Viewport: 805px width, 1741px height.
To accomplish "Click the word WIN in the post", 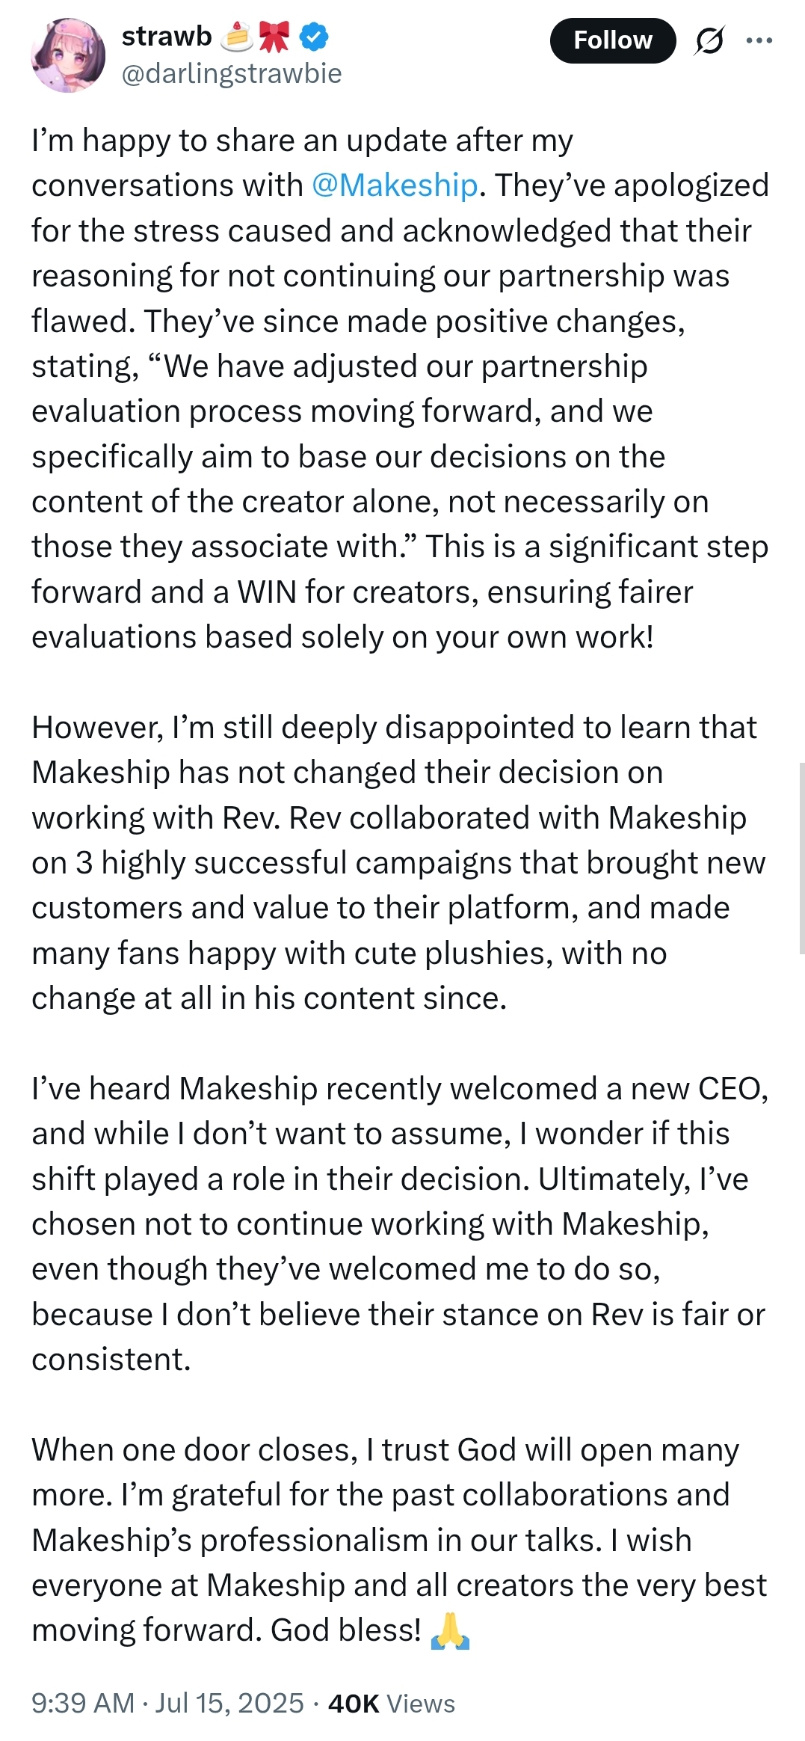I will (x=267, y=592).
